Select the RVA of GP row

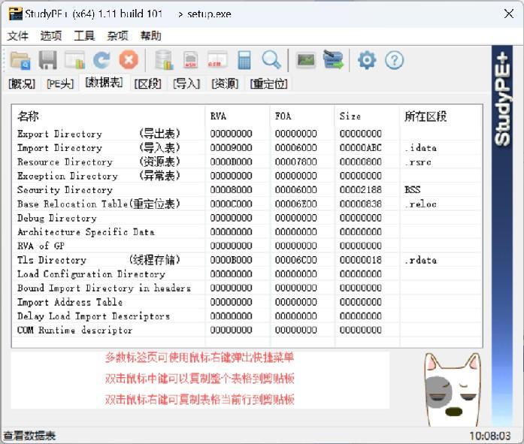247,246
